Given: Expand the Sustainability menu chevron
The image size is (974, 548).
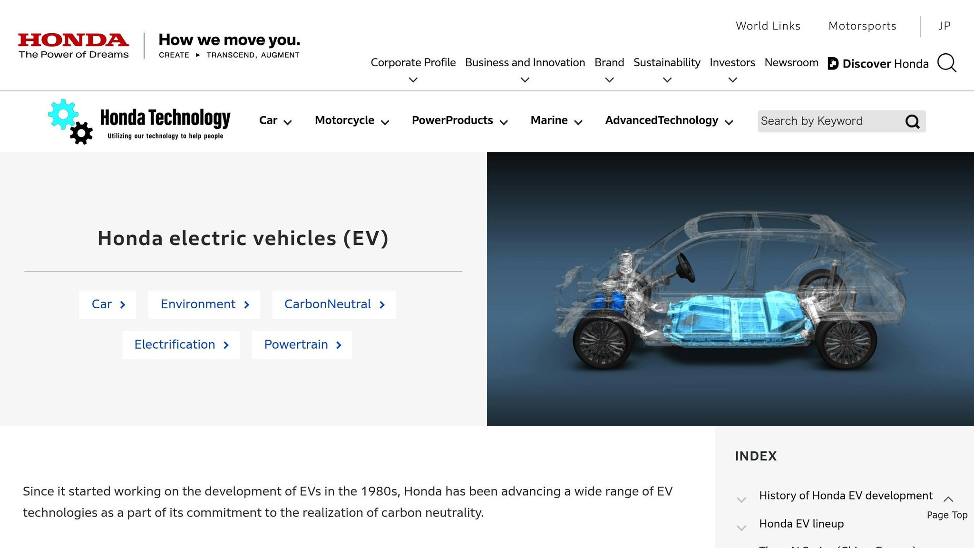Looking at the screenshot, I should 667,80.
